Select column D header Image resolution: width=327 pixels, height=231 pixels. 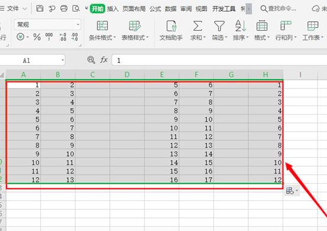(x=127, y=74)
